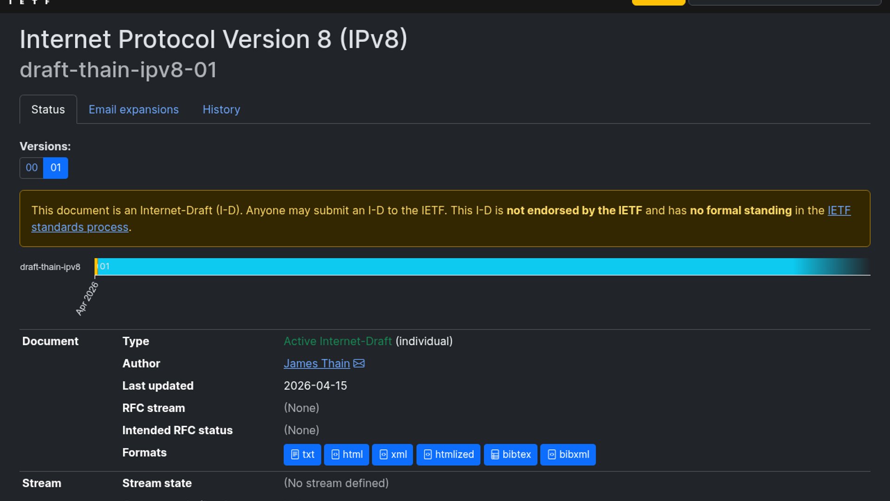Open the xml format file
The height and width of the screenshot is (501, 890).
coord(393,455)
